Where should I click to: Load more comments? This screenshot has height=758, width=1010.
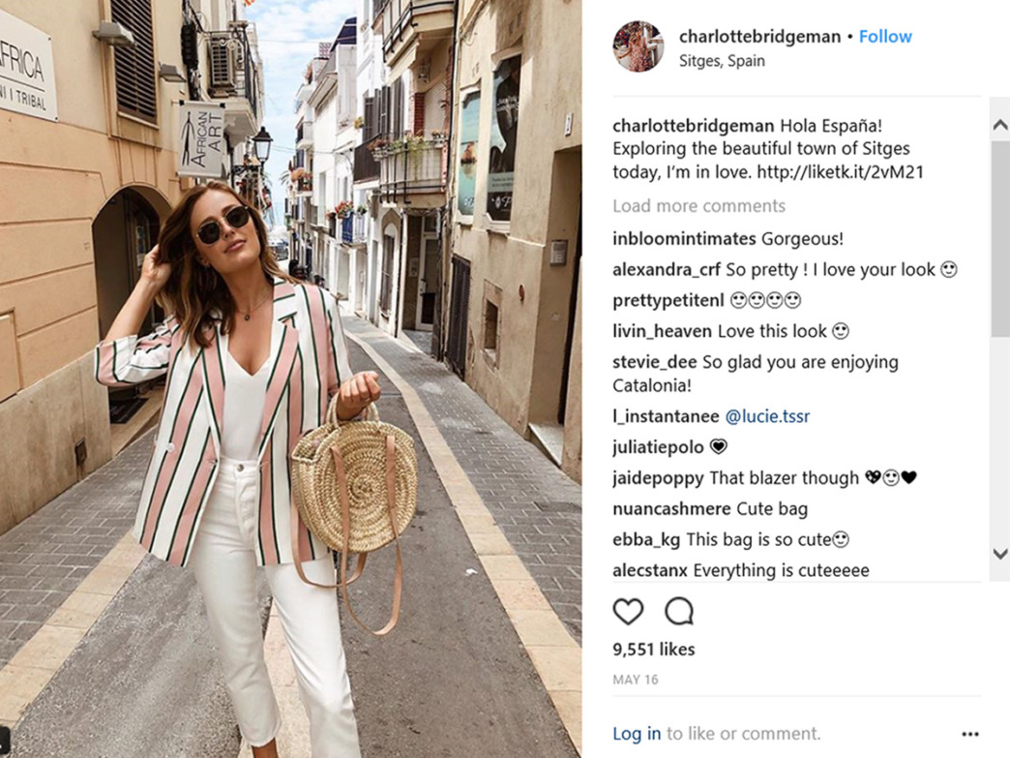click(x=698, y=206)
